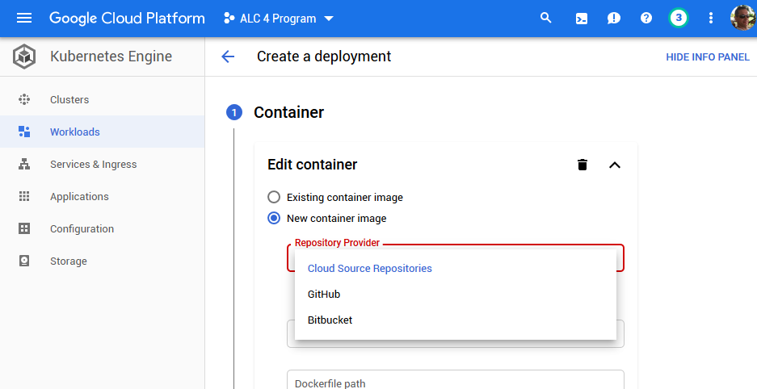This screenshot has width=757, height=389.
Task: Click the Edit container heading text
Action: 313,165
